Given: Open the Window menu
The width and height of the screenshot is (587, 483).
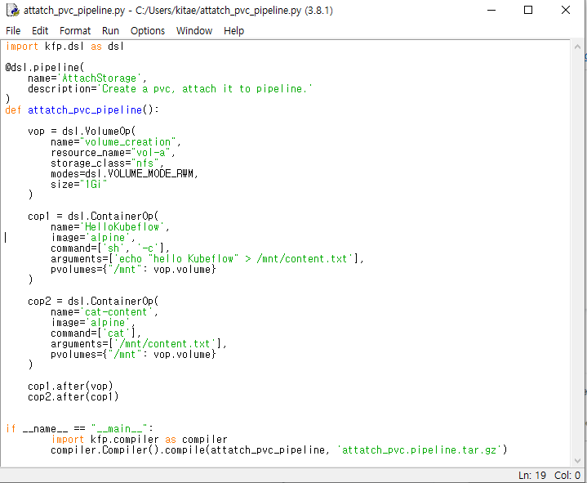Looking at the screenshot, I should pos(194,31).
